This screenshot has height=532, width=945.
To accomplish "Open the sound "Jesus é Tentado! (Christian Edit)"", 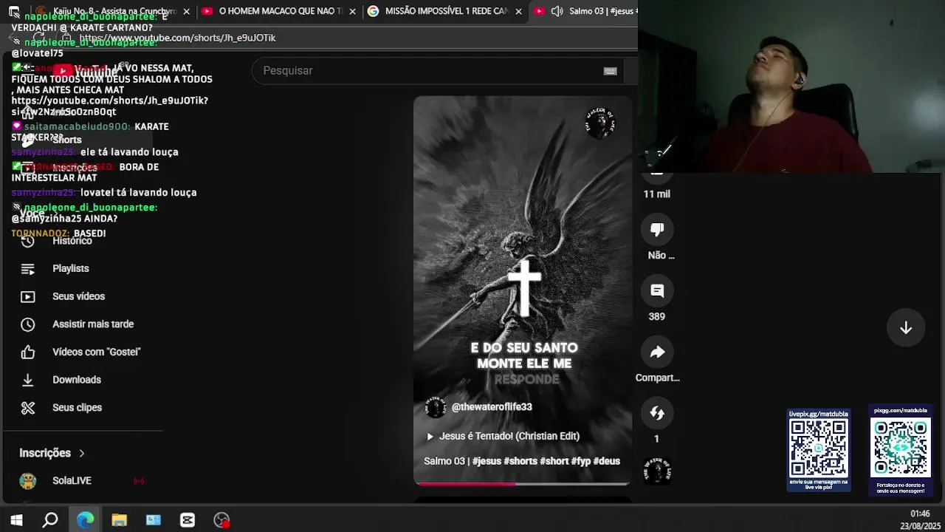I will 509,437.
